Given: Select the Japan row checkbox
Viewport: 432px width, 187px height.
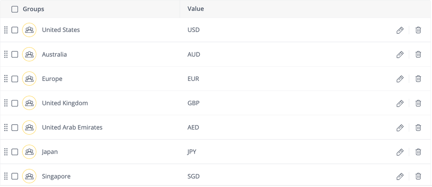Looking at the screenshot, I should 15,152.
